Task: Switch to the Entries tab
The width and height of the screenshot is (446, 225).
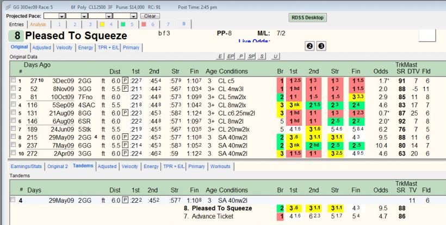Action: 16,24
